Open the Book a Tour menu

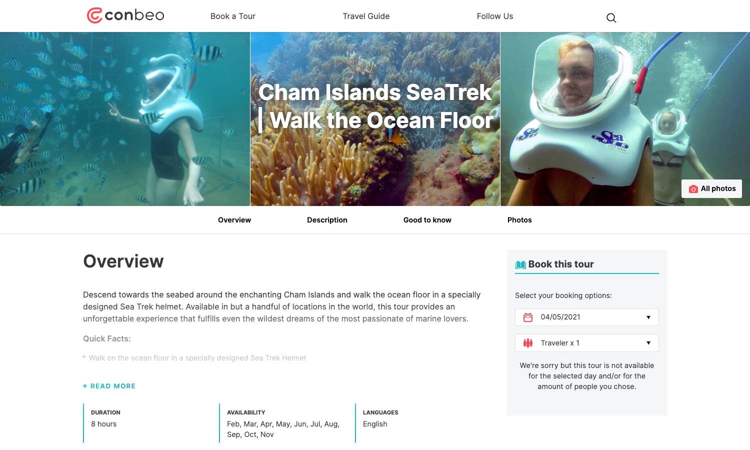pyautogui.click(x=233, y=16)
